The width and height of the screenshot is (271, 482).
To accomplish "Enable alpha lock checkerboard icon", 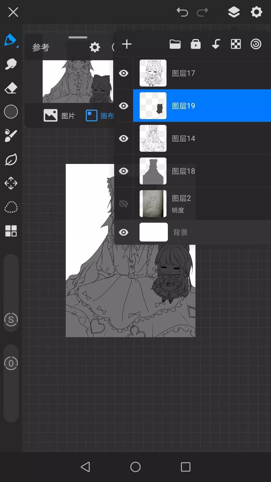I will click(236, 44).
